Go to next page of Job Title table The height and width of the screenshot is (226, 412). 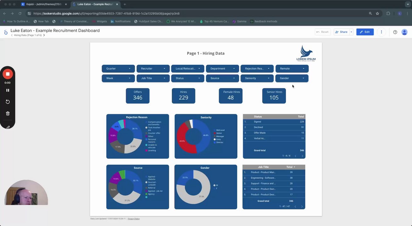click(302, 207)
